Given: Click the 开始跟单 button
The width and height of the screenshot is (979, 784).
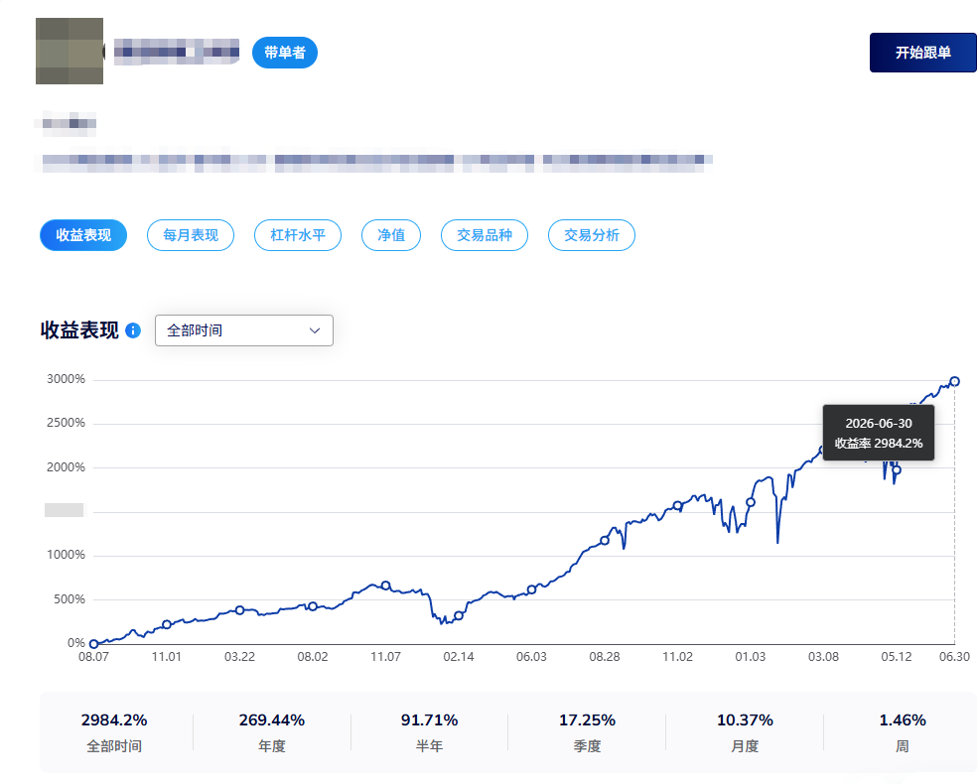Looking at the screenshot, I should 922,53.
